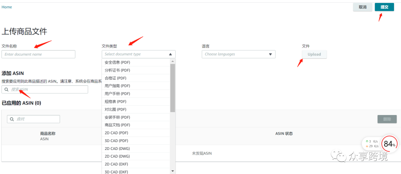401x174 pixels.
Task: Click the 提交 submit button
Action: pyautogui.click(x=384, y=7)
